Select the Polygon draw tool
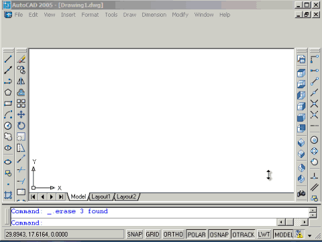322x242 pixels. 8,92
